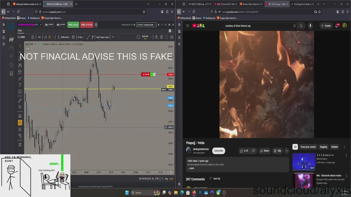Click the YouTube Create button
Image resolution: width=351 pixels, height=197 pixels.
[326, 26]
